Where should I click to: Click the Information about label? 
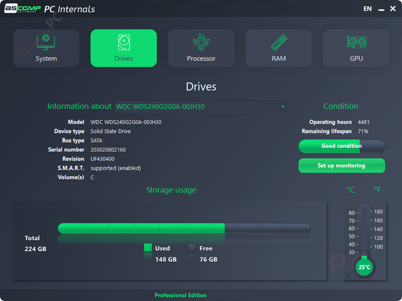79,106
